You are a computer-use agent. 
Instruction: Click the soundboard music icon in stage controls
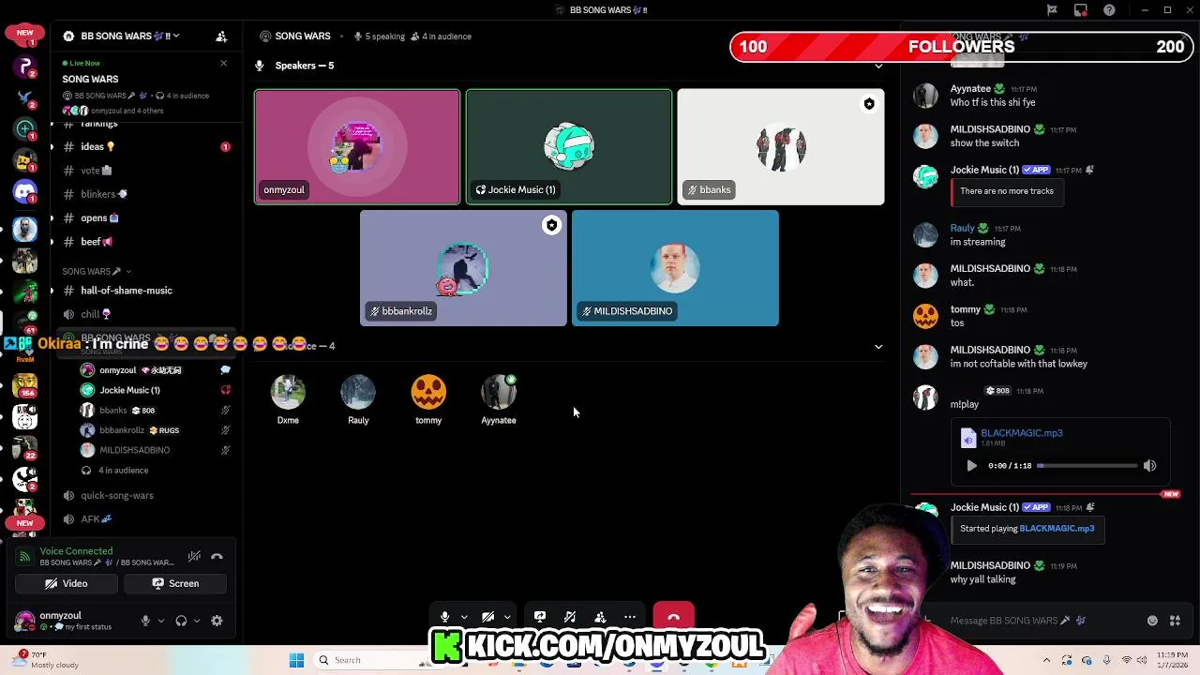(570, 617)
